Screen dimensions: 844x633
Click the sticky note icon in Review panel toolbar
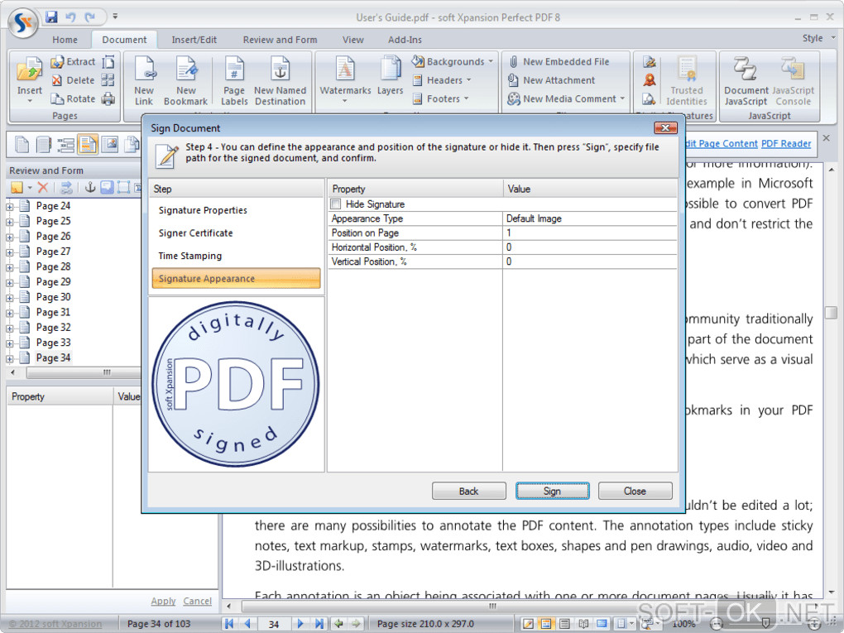point(17,187)
